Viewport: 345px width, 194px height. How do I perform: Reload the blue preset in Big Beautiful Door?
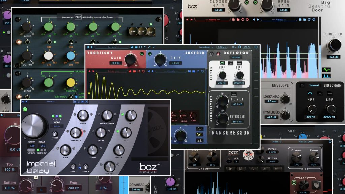point(309,19)
